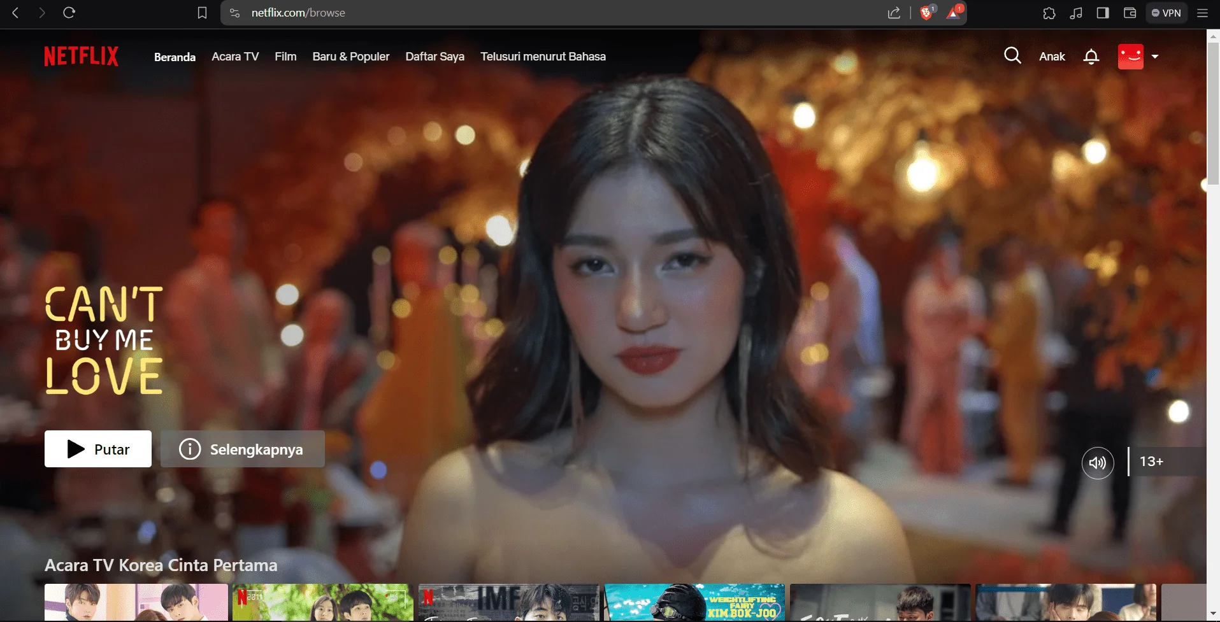The height and width of the screenshot is (622, 1220).
Task: Go back in the browser
Action: 16,13
